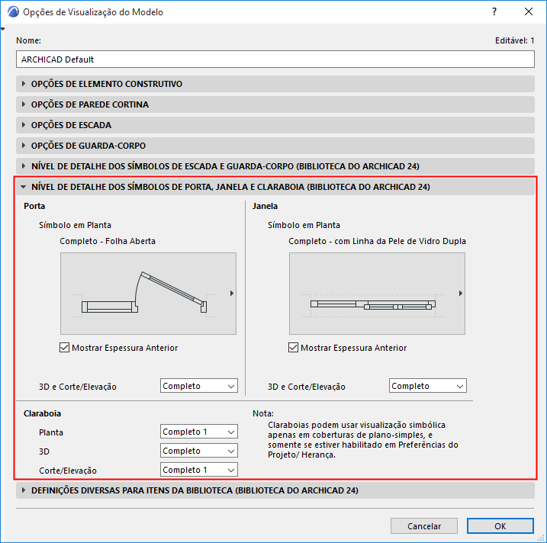Click the Editável: 1 label
Viewport: 547px width, 543px height.
tap(514, 40)
